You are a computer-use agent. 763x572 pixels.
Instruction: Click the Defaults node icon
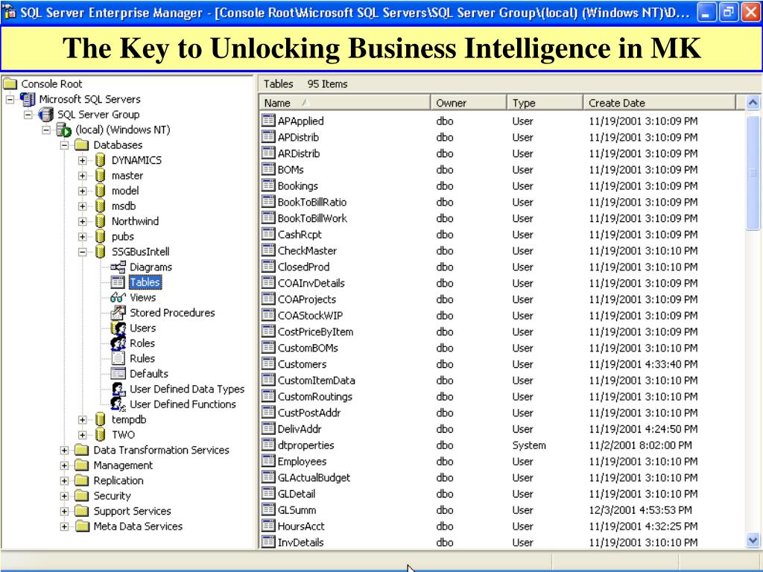(x=118, y=374)
